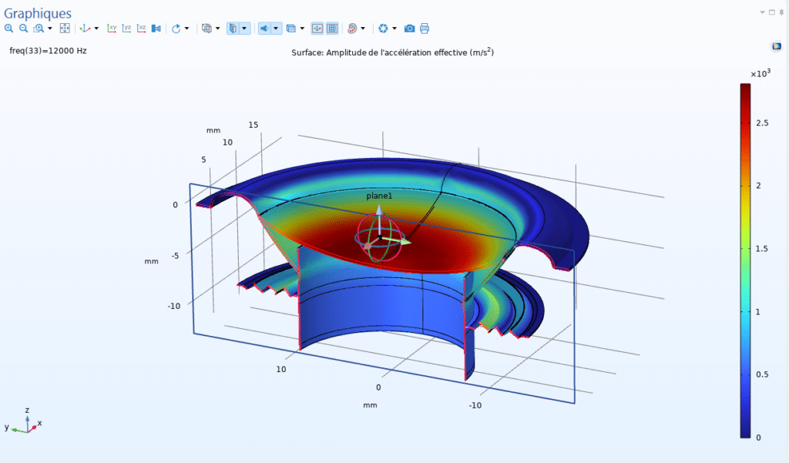Switch to the YZ plane view

127,29
